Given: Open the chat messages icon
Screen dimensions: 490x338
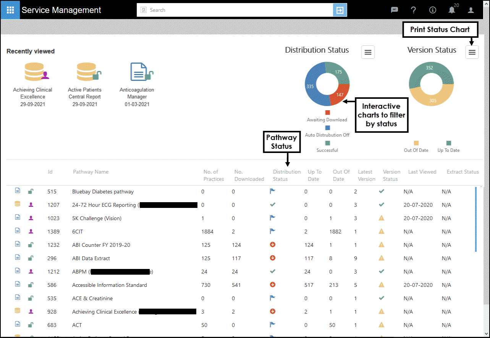Looking at the screenshot, I should click(395, 10).
